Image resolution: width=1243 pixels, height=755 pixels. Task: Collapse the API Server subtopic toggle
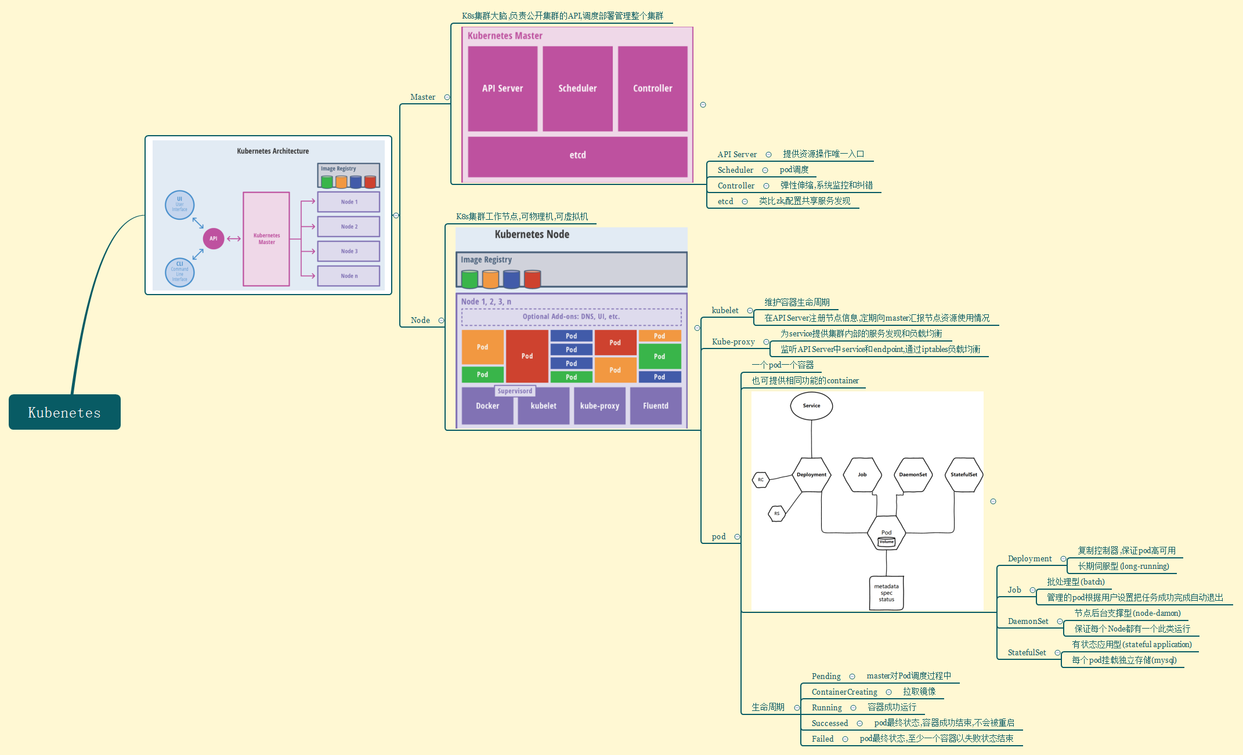[x=768, y=155]
